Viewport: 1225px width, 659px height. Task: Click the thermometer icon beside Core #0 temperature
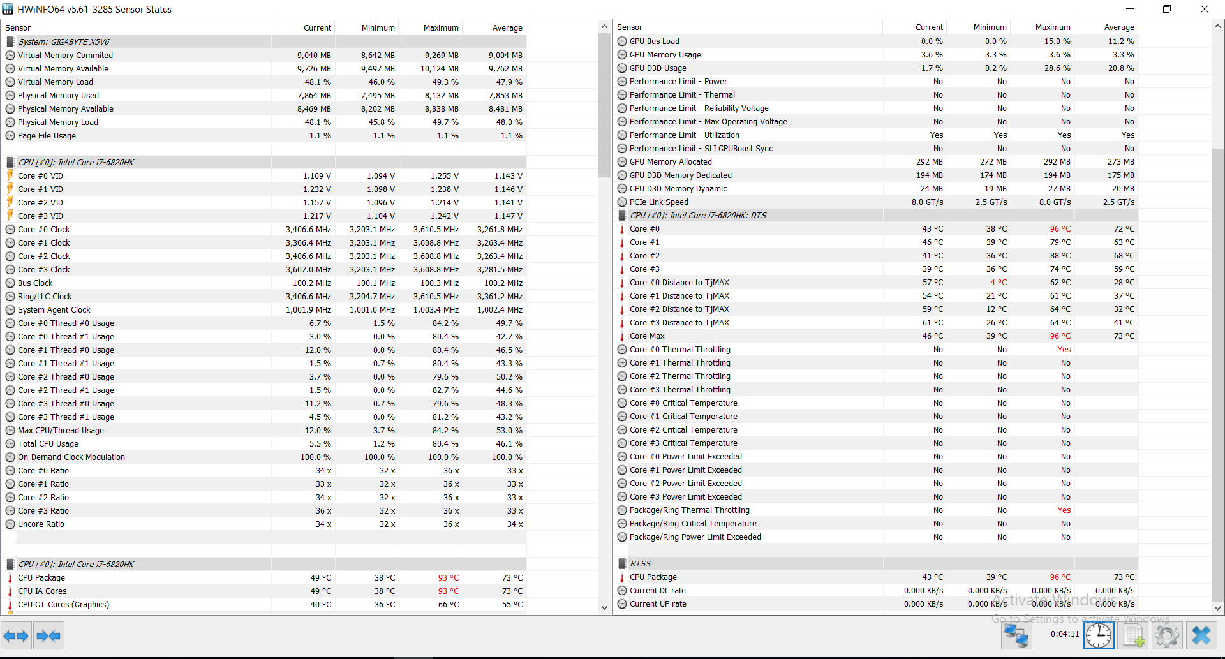click(x=622, y=229)
